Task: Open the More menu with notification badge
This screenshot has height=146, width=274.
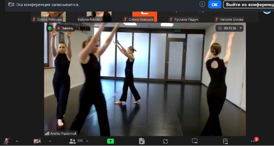Action: click(254, 141)
